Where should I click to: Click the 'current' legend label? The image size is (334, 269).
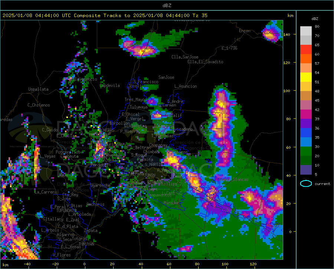322,184
